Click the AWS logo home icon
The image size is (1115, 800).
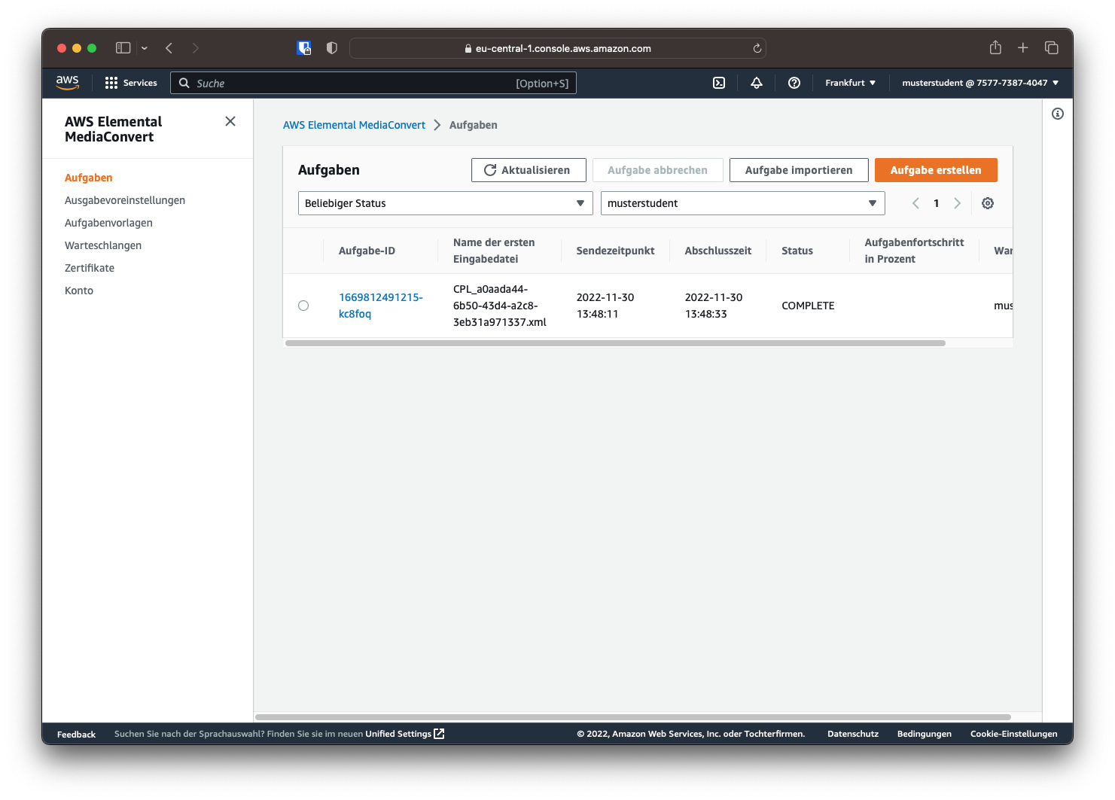coord(67,83)
